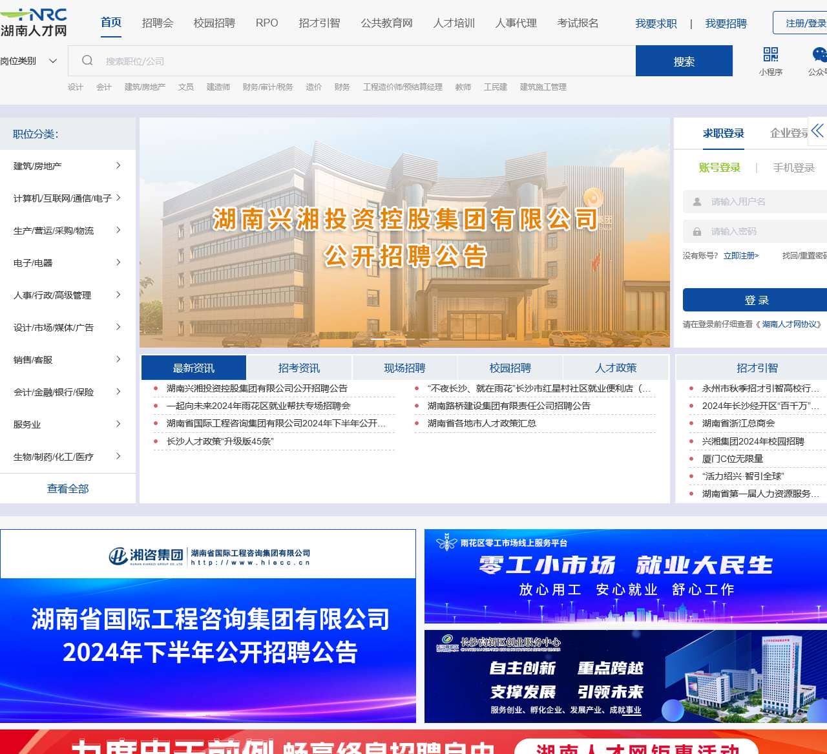The height and width of the screenshot is (754, 827).
Task: Open 湖南路桥建设集团有限责任公司招聘公告 item
Action: pyautogui.click(x=508, y=406)
